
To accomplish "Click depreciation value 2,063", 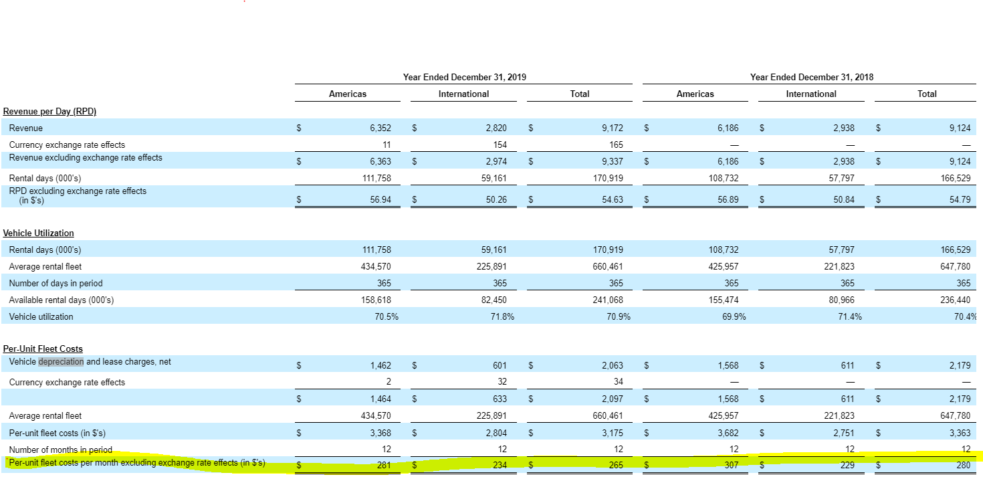I will coord(612,365).
